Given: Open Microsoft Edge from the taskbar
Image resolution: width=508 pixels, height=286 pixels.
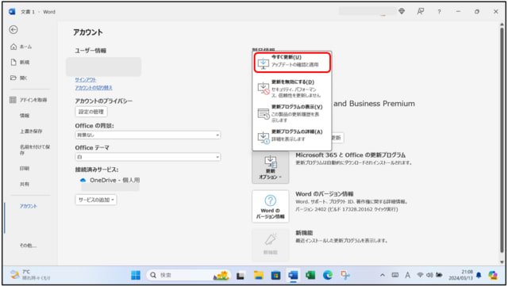Looking at the screenshot, I should 328,275.
